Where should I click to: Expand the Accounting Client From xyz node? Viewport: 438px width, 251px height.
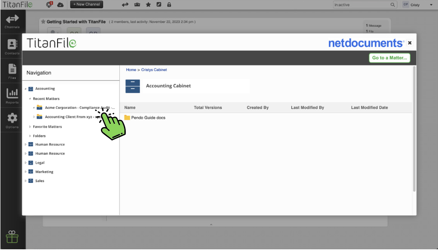(x=34, y=117)
